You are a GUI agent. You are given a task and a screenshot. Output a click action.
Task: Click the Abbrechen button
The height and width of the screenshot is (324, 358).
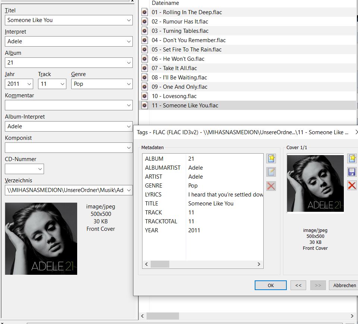click(344, 285)
